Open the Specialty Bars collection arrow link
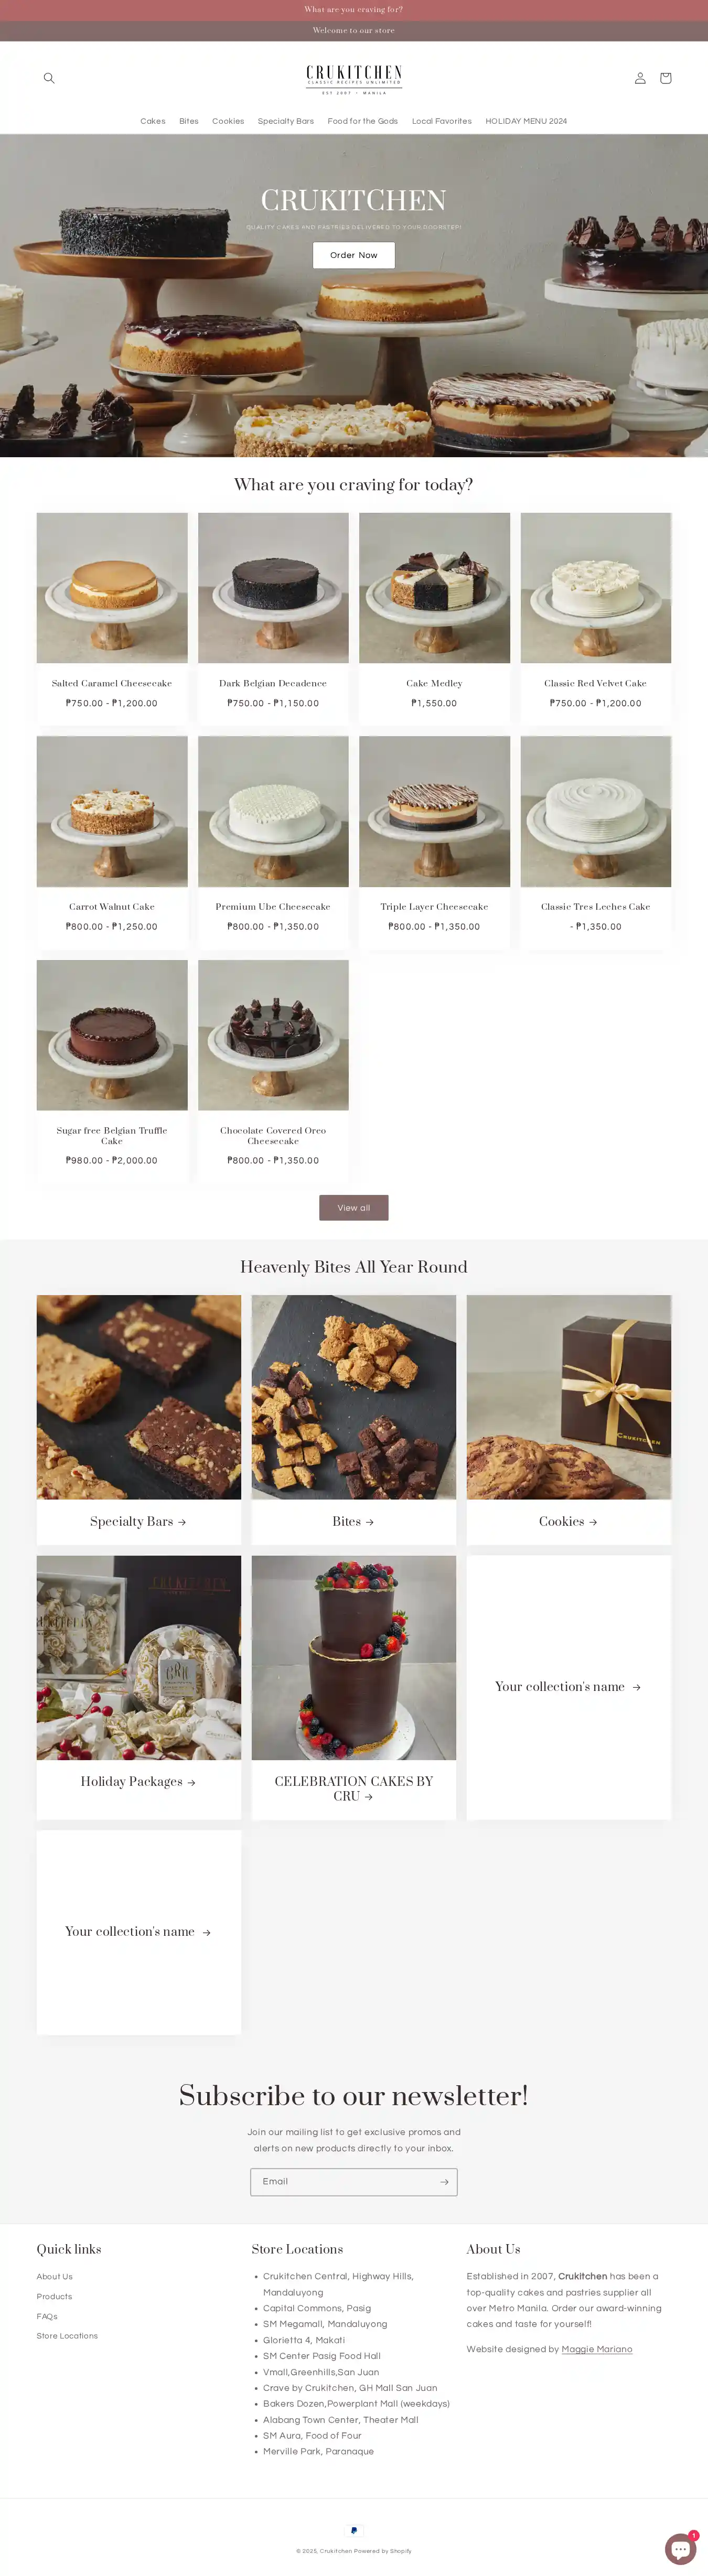 point(138,1521)
